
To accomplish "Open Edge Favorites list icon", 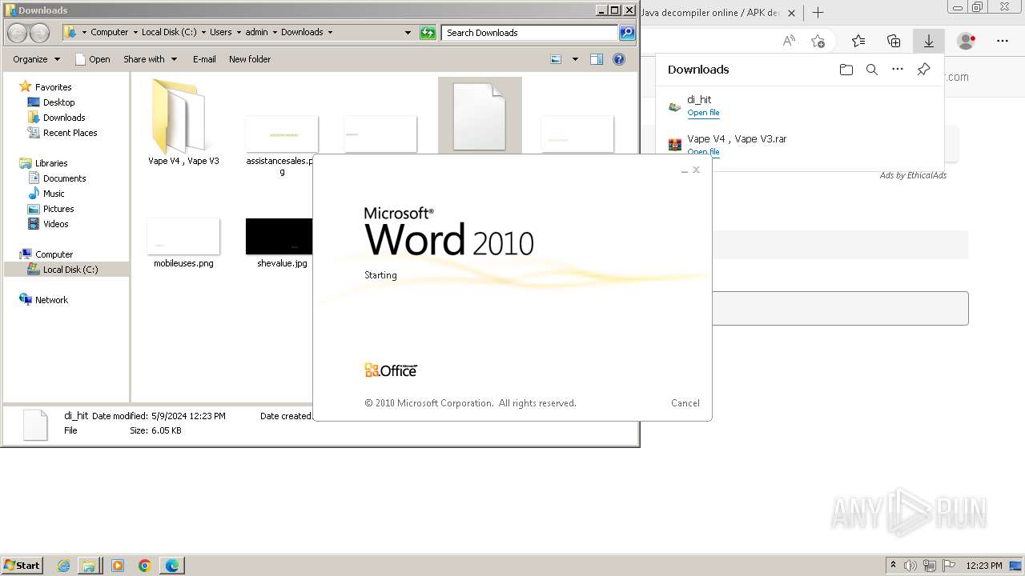I will pyautogui.click(x=858, y=41).
